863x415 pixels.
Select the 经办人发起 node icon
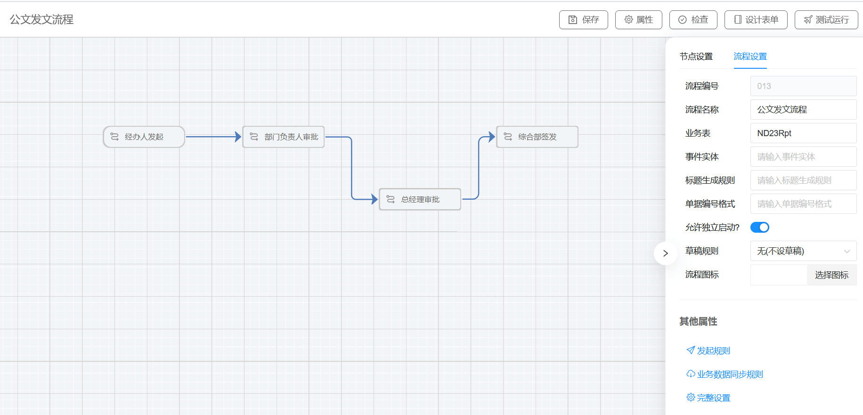tap(114, 137)
